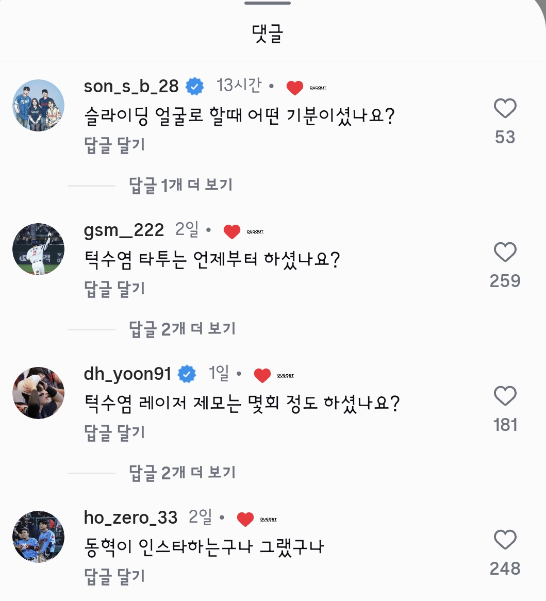Tap verified badge beside dh_yoon91
546x601 pixels.
187,374
